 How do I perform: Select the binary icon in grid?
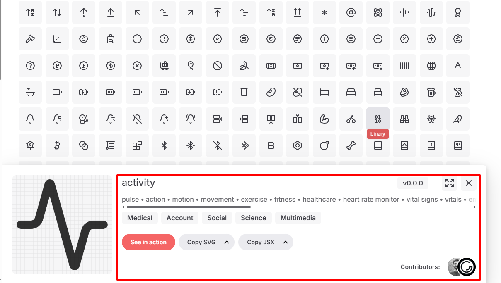coord(378,119)
